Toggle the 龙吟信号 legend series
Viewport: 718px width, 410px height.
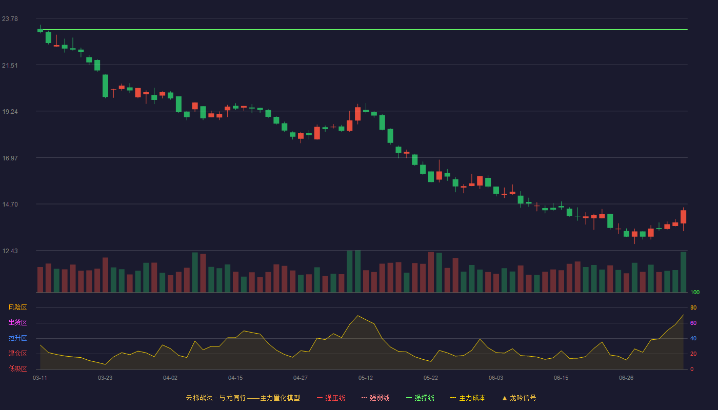[x=519, y=398]
